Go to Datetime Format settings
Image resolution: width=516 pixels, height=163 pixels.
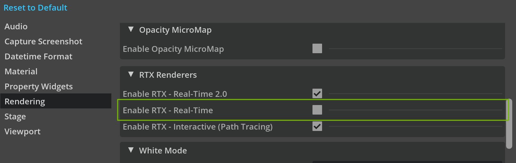point(38,57)
